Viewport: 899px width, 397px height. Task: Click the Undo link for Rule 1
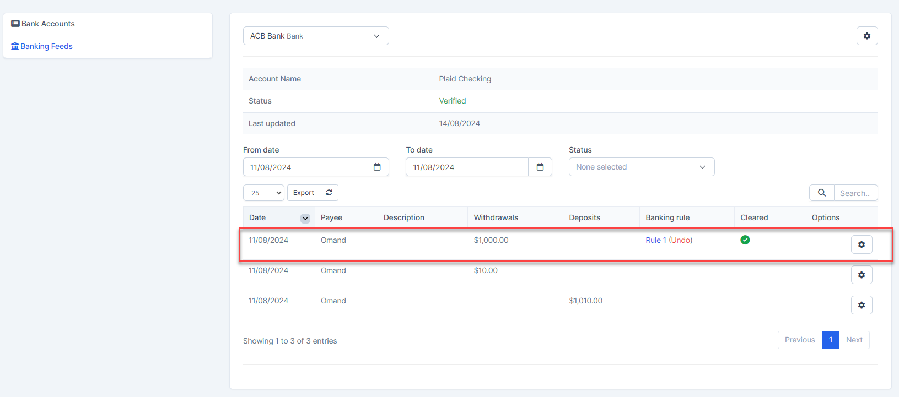point(680,240)
